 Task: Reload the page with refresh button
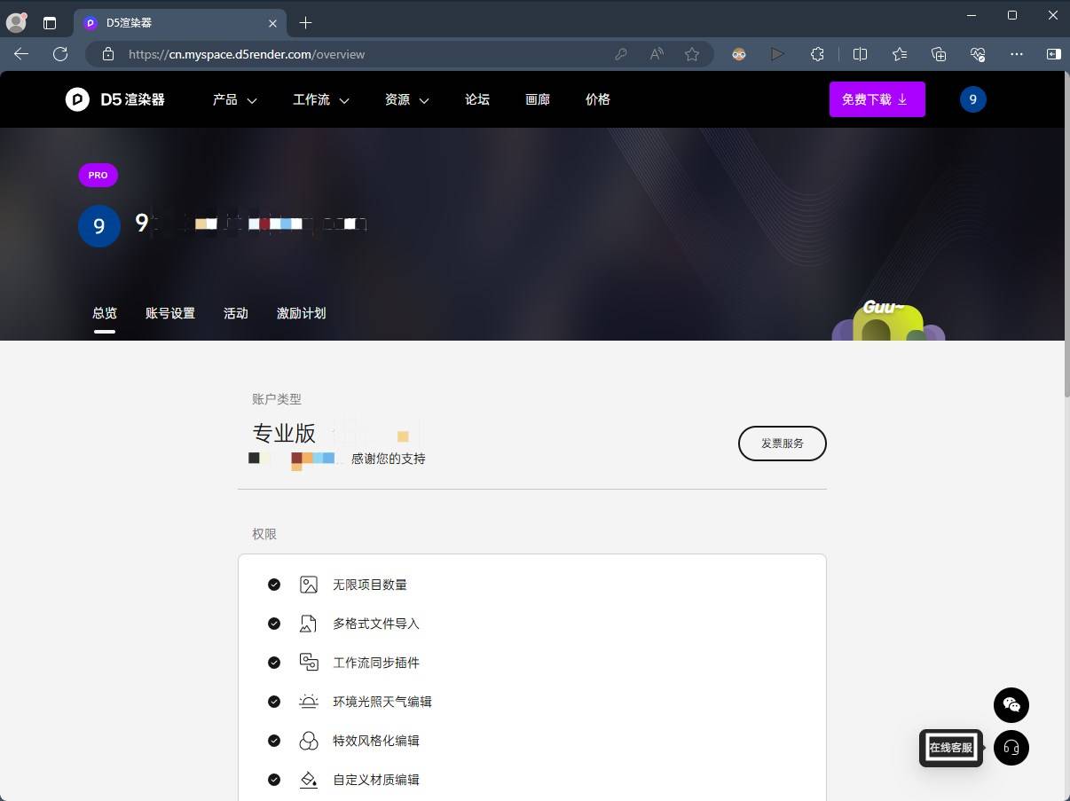pos(60,54)
